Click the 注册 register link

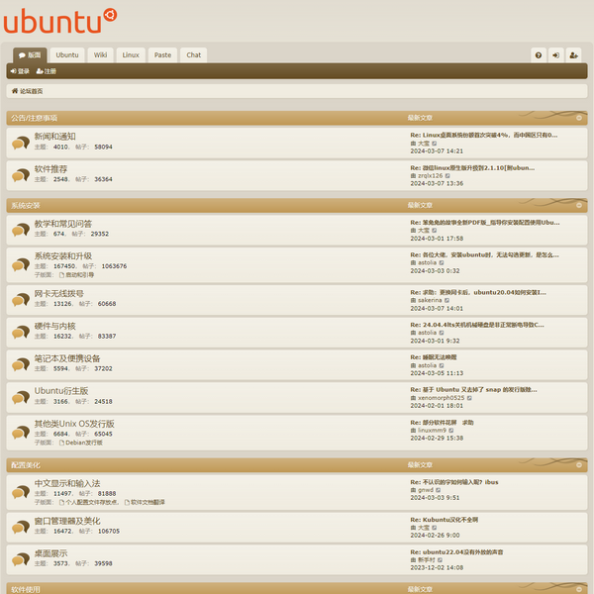point(47,71)
